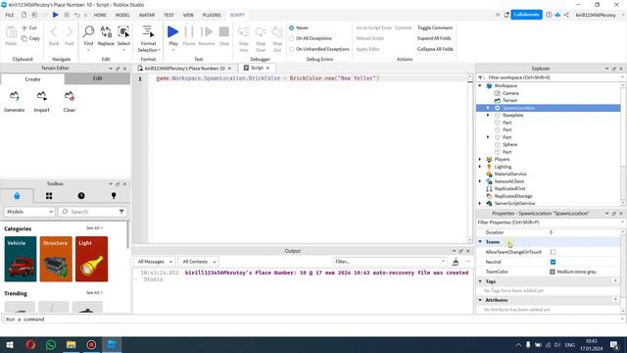Open WhatsApp from the taskbar
The image size is (627, 353).
(51, 344)
